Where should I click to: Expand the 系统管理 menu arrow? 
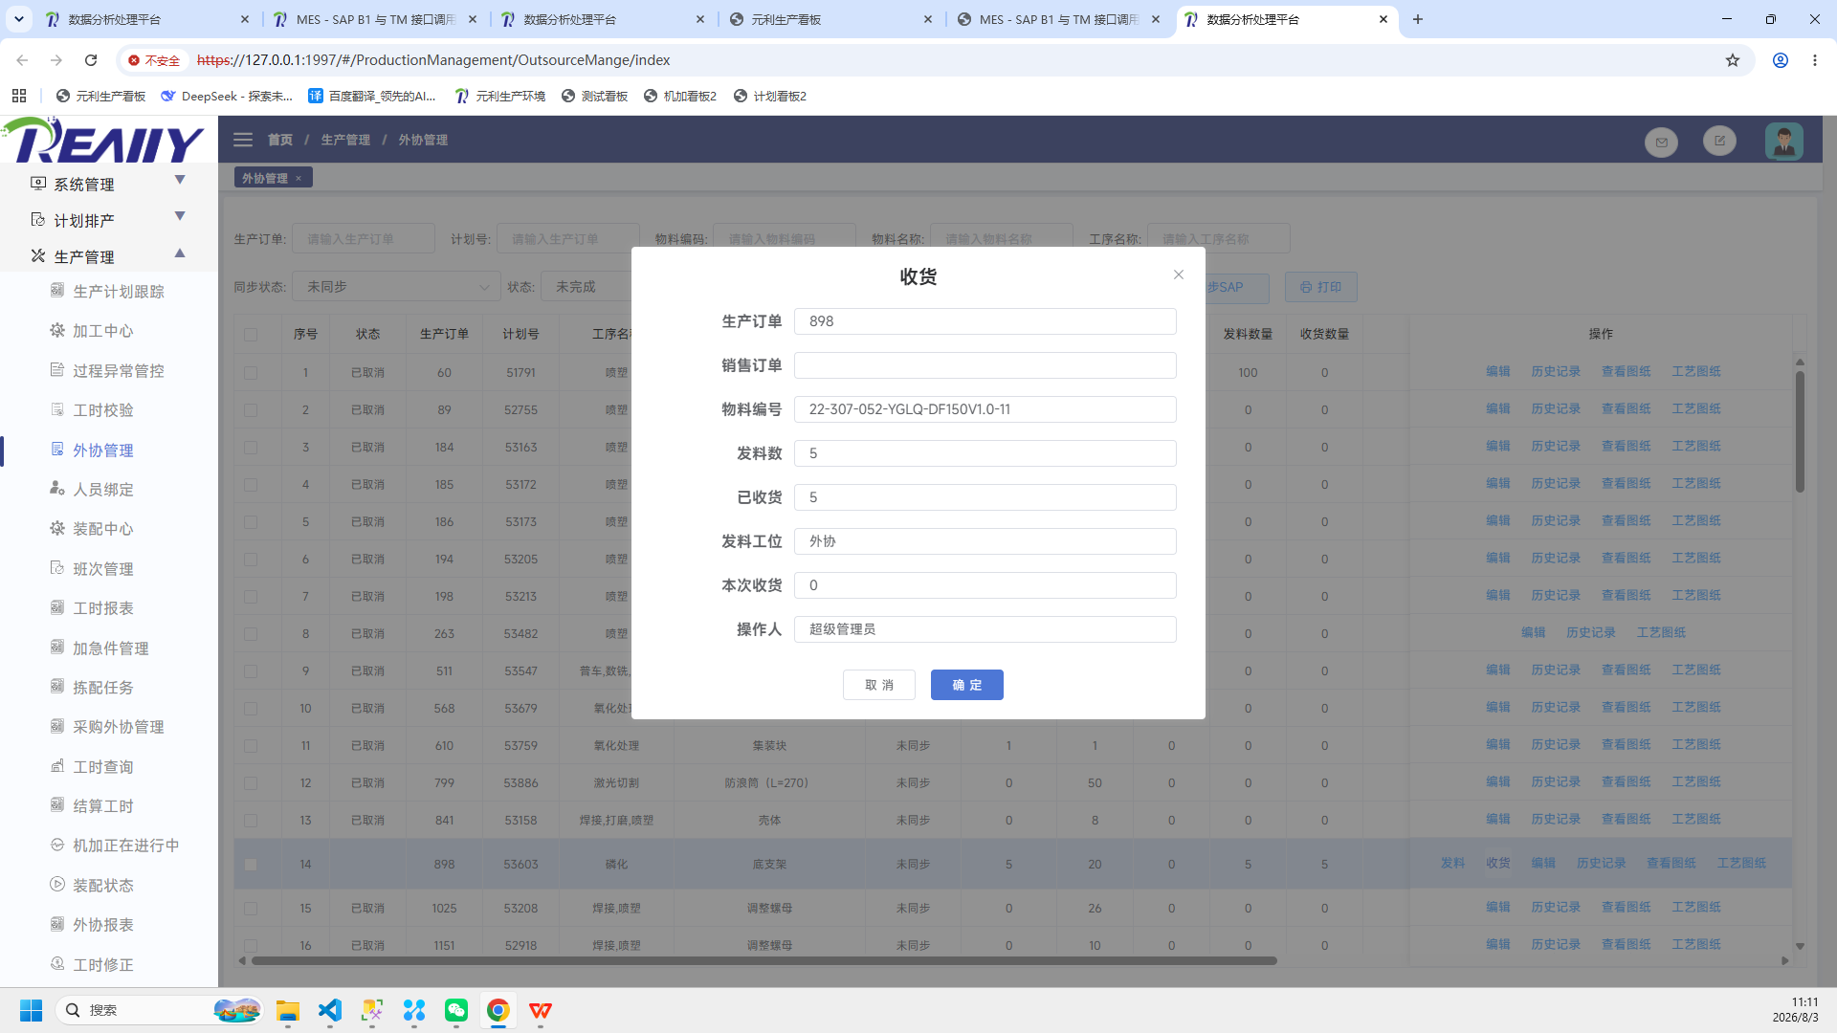coord(179,180)
